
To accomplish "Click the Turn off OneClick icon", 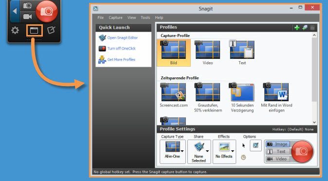I will point(102,49).
